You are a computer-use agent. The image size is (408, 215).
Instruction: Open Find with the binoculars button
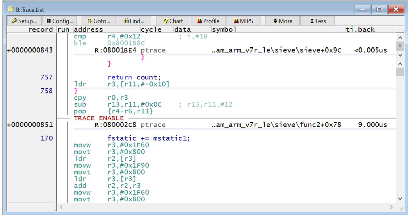click(x=134, y=21)
